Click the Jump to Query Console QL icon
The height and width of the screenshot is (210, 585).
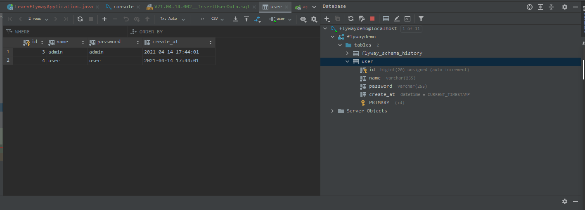pos(407,19)
